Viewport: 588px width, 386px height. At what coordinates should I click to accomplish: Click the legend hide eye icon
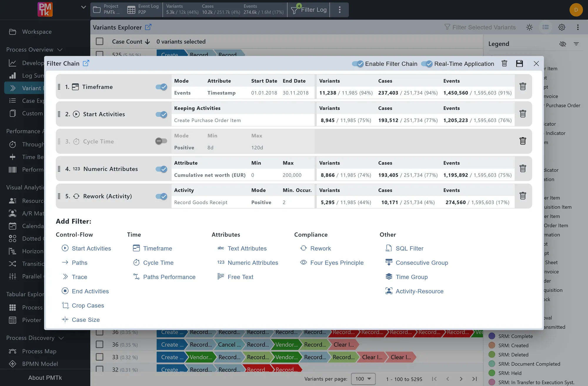pos(563,44)
